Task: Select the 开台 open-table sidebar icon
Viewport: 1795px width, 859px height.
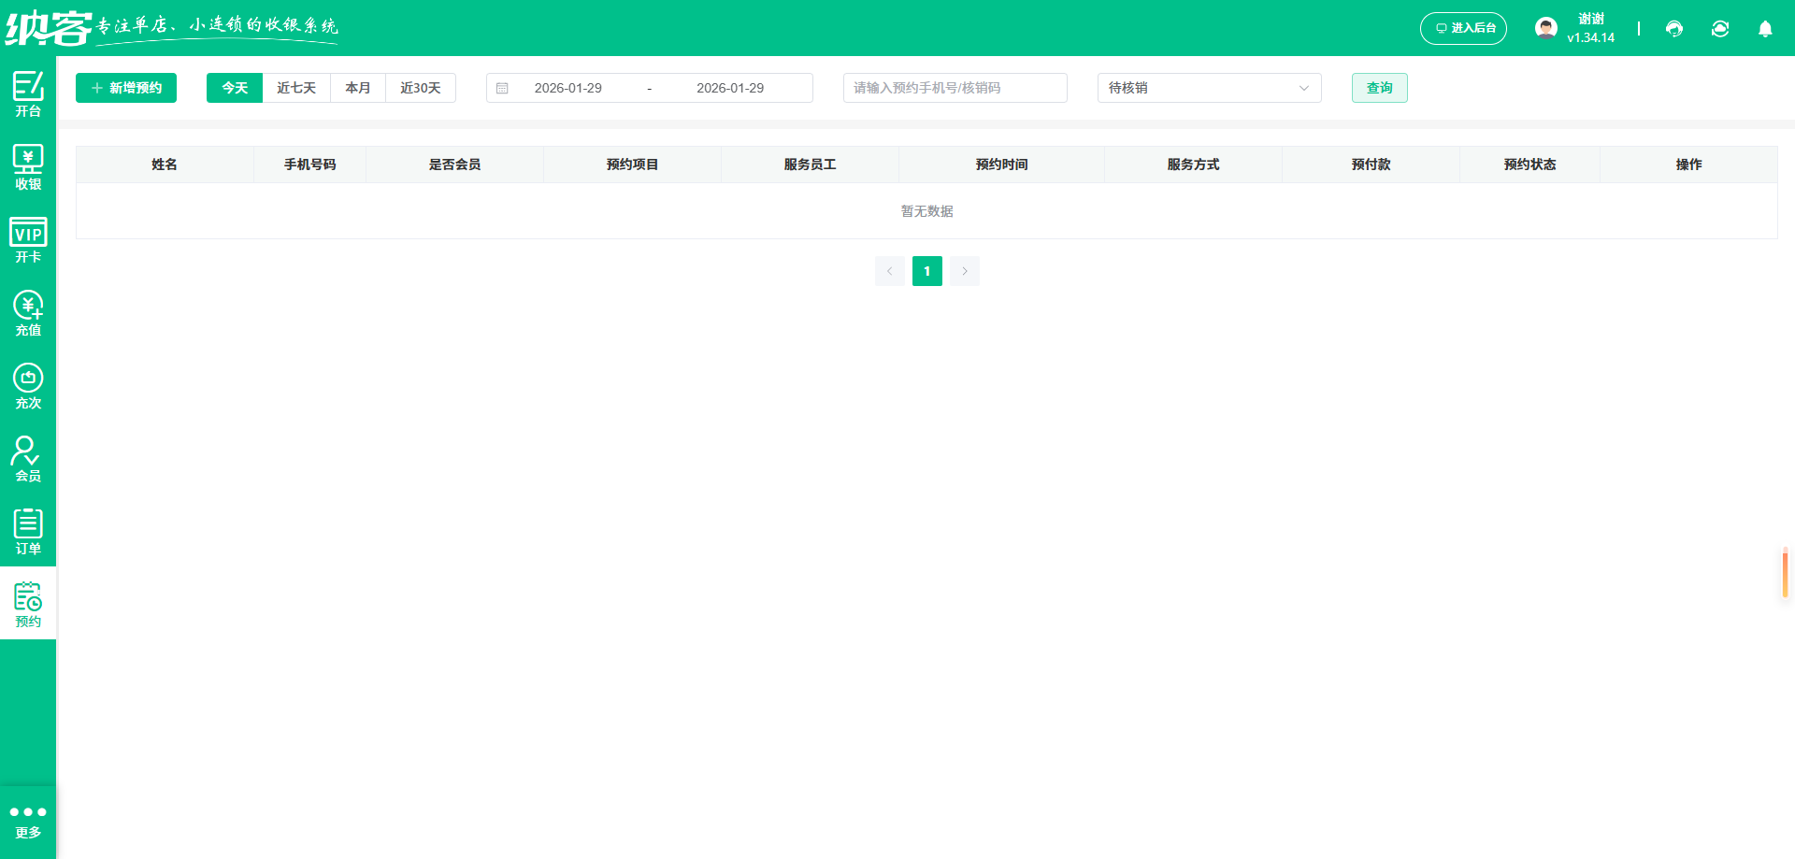Action: pos(28,93)
